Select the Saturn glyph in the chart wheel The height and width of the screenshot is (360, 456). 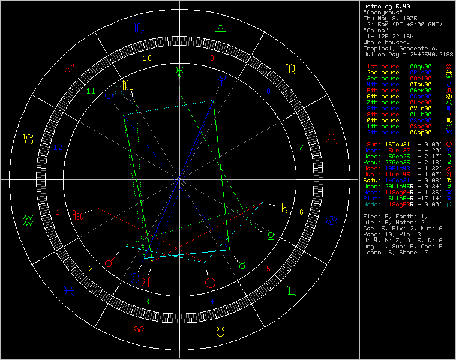click(x=283, y=209)
